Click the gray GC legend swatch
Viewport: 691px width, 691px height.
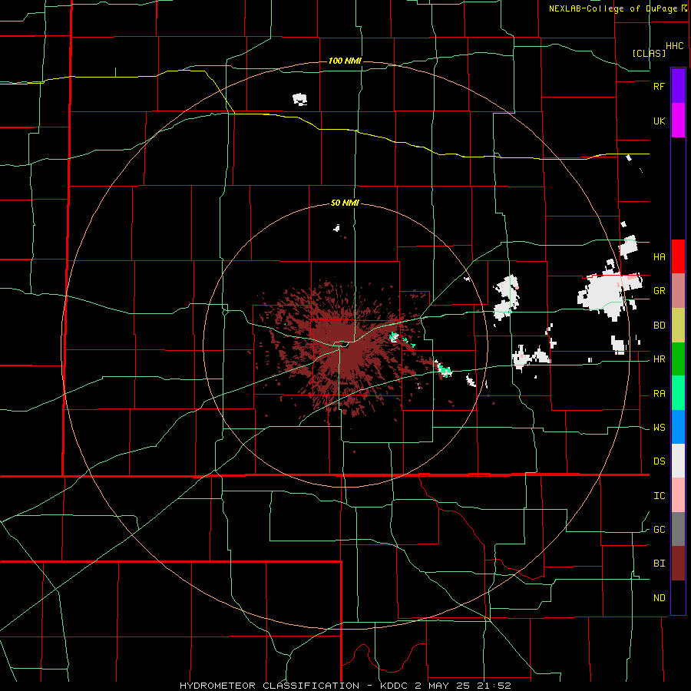(678, 529)
